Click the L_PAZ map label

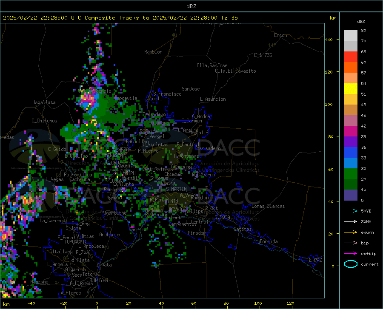(315, 260)
